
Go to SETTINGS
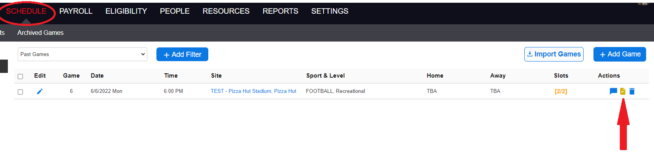(330, 11)
